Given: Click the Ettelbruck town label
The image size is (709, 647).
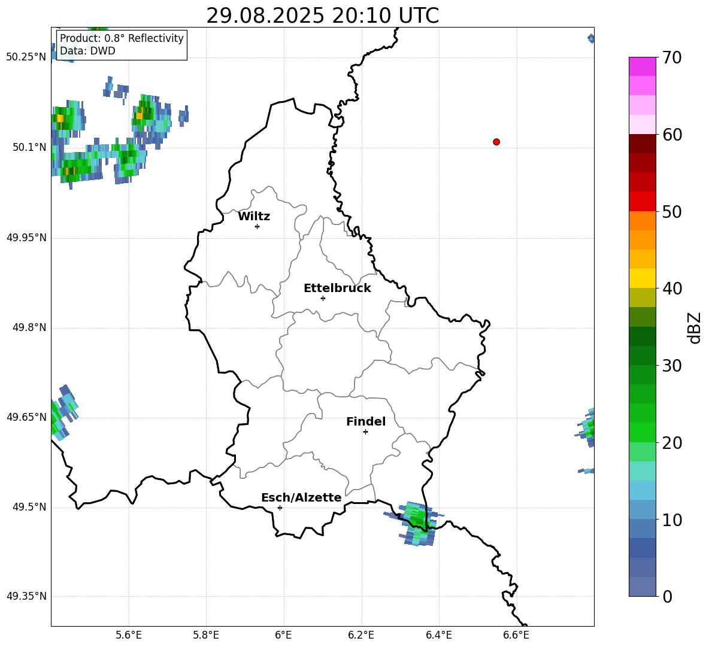Looking at the screenshot, I should pyautogui.click(x=337, y=288).
